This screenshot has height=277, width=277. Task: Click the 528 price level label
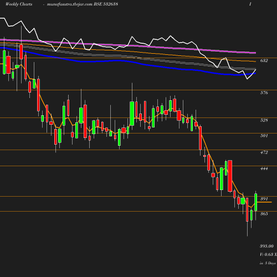click(x=264, y=120)
